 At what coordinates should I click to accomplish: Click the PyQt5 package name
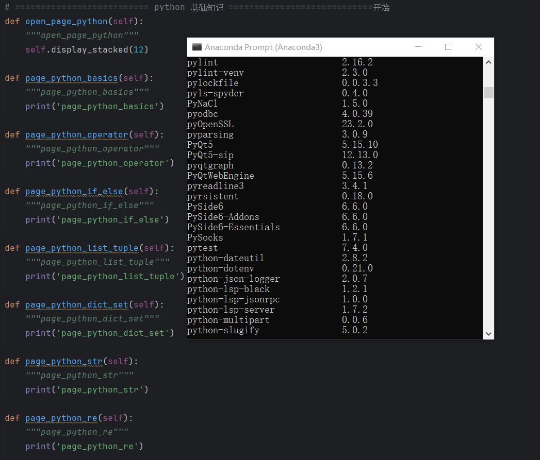click(x=200, y=145)
